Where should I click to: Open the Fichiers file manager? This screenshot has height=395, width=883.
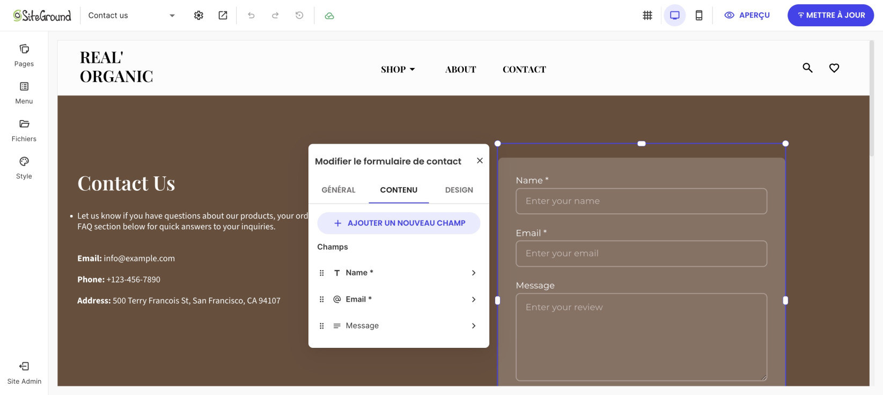click(x=24, y=131)
